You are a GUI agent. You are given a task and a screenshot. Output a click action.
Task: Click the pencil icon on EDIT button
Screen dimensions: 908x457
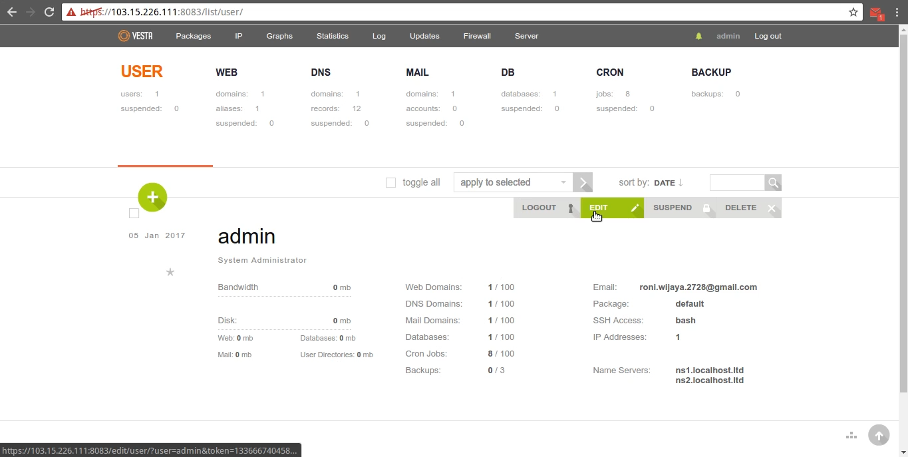pos(634,208)
